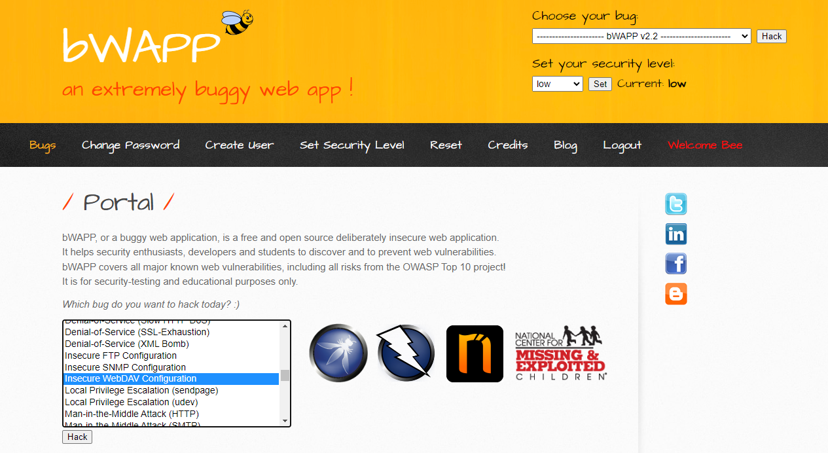Pick Local Privilege Escalation (udev)

click(171, 402)
